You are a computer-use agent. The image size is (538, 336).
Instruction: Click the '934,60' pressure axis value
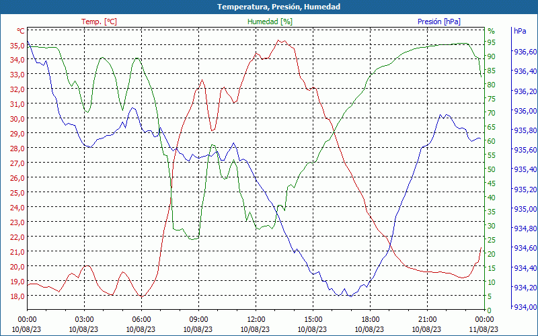click(x=525, y=248)
